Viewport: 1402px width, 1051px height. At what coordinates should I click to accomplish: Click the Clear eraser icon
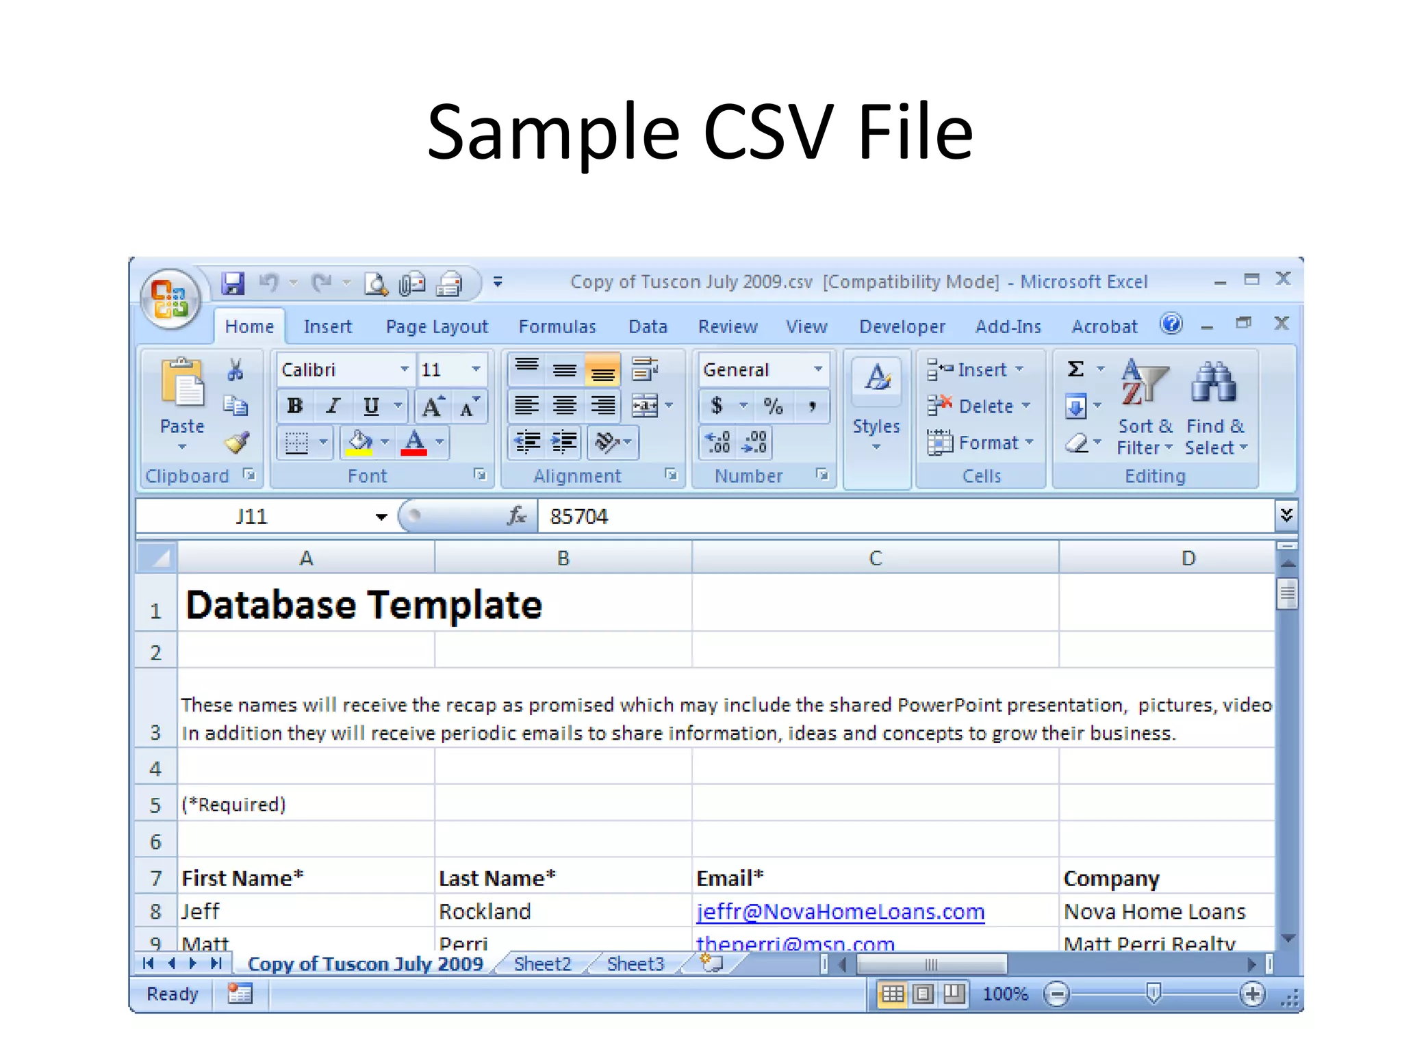(1077, 443)
